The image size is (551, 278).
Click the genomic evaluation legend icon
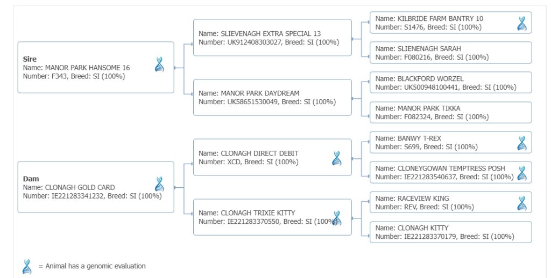(x=27, y=266)
